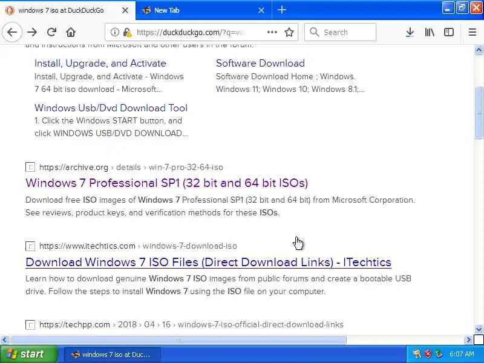The image size is (484, 363).
Task: Click the duckduckgo.com address bar URL
Action: pyautogui.click(x=191, y=32)
